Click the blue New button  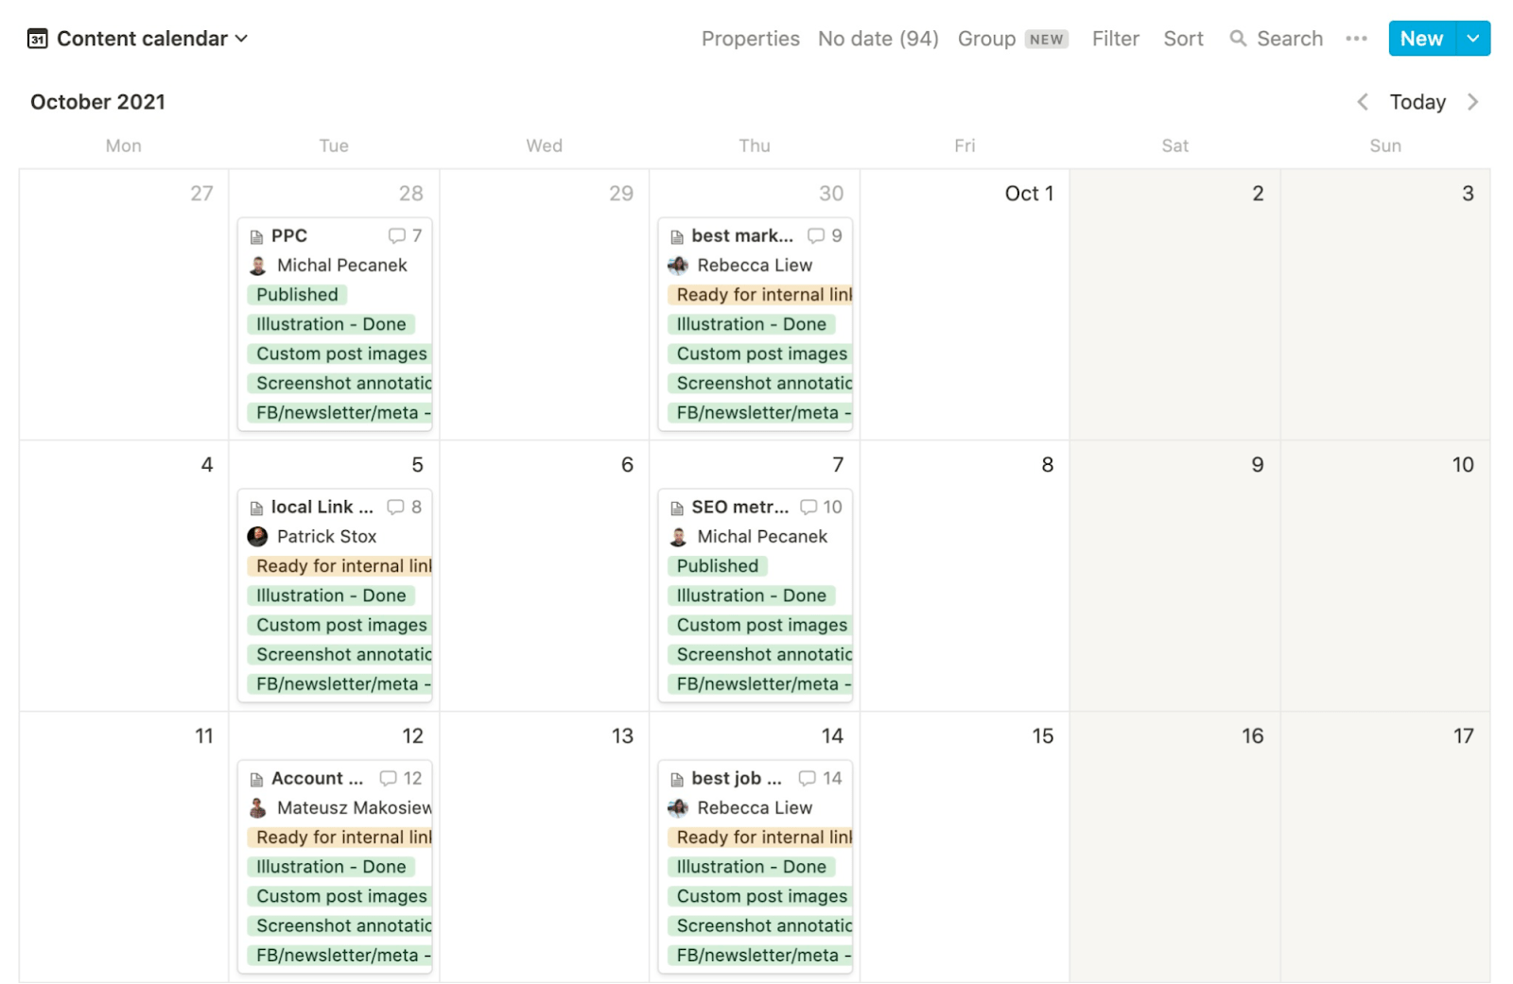[x=1421, y=39]
